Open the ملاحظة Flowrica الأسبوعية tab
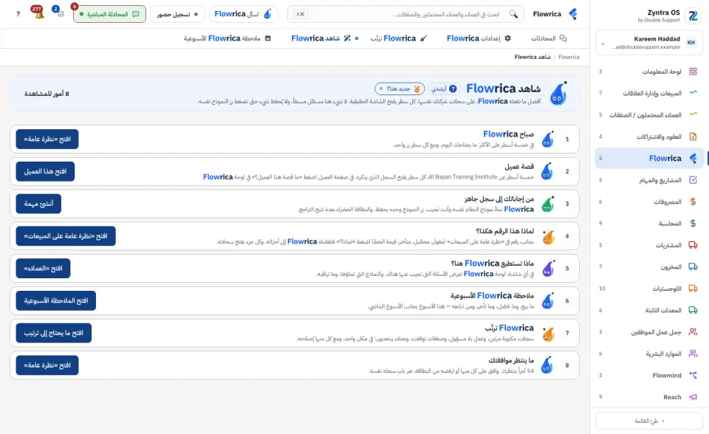709x434 pixels. click(x=227, y=38)
